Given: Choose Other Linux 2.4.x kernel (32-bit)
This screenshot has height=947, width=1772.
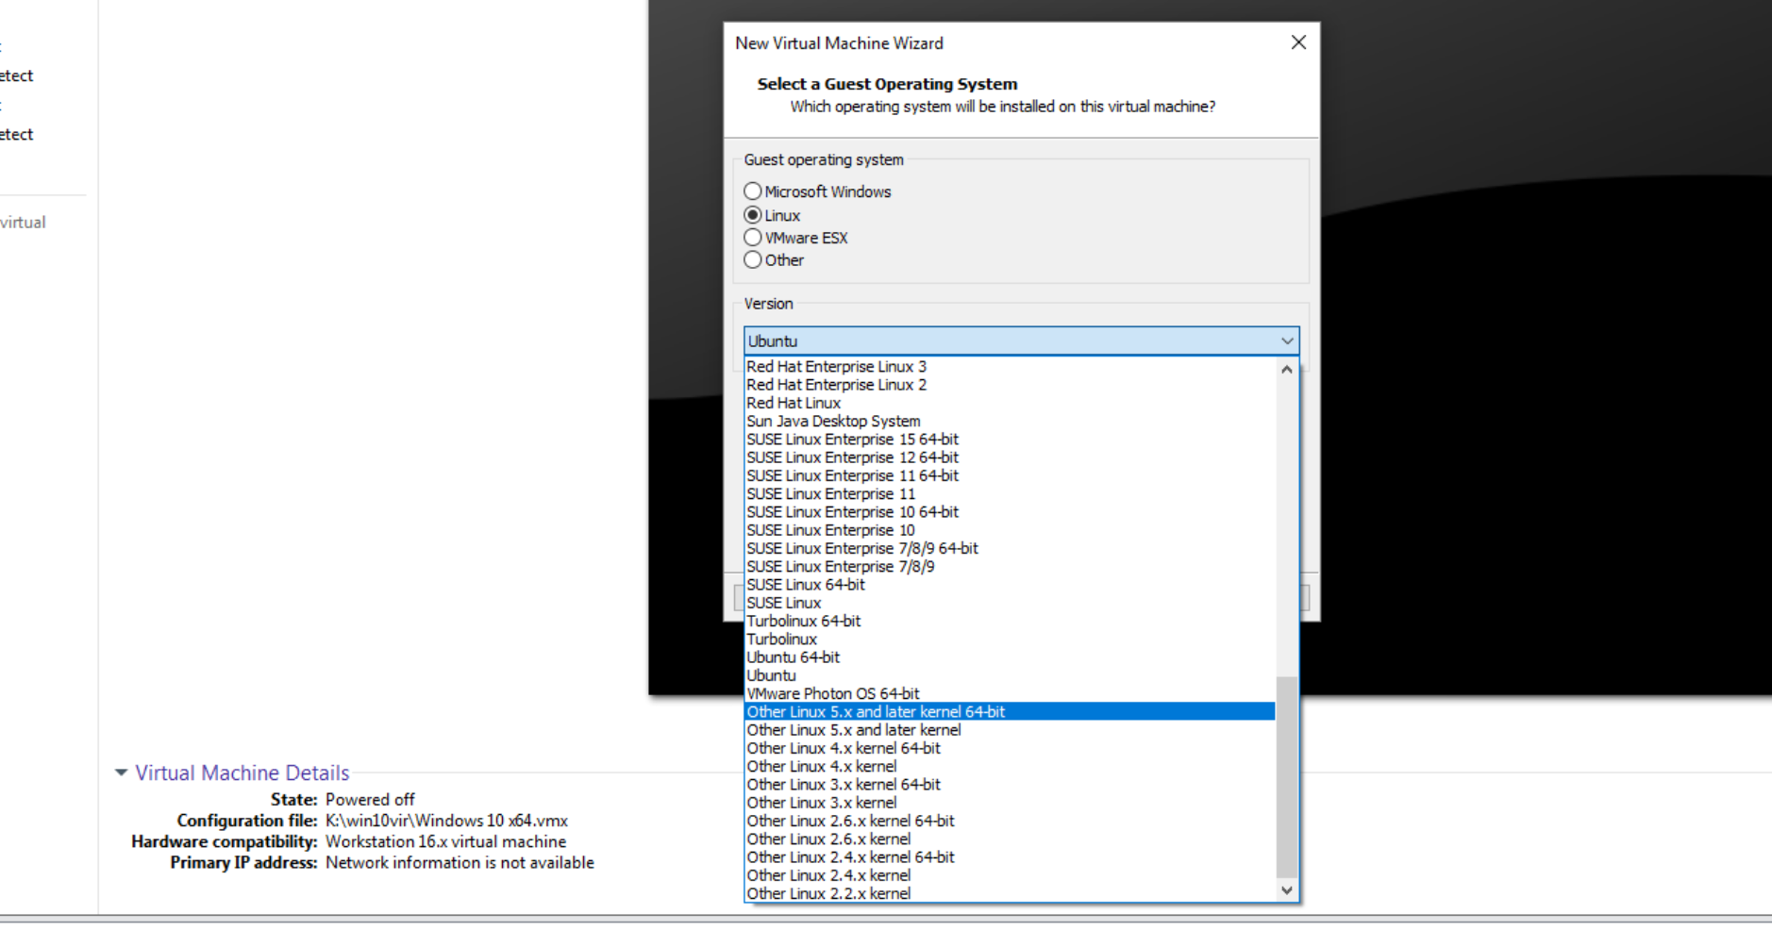Looking at the screenshot, I should (x=1010, y=875).
